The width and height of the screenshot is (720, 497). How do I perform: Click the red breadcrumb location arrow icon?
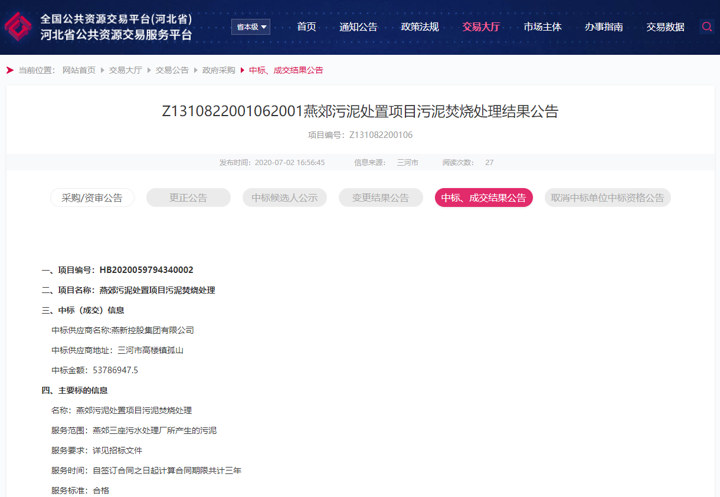[x=10, y=70]
